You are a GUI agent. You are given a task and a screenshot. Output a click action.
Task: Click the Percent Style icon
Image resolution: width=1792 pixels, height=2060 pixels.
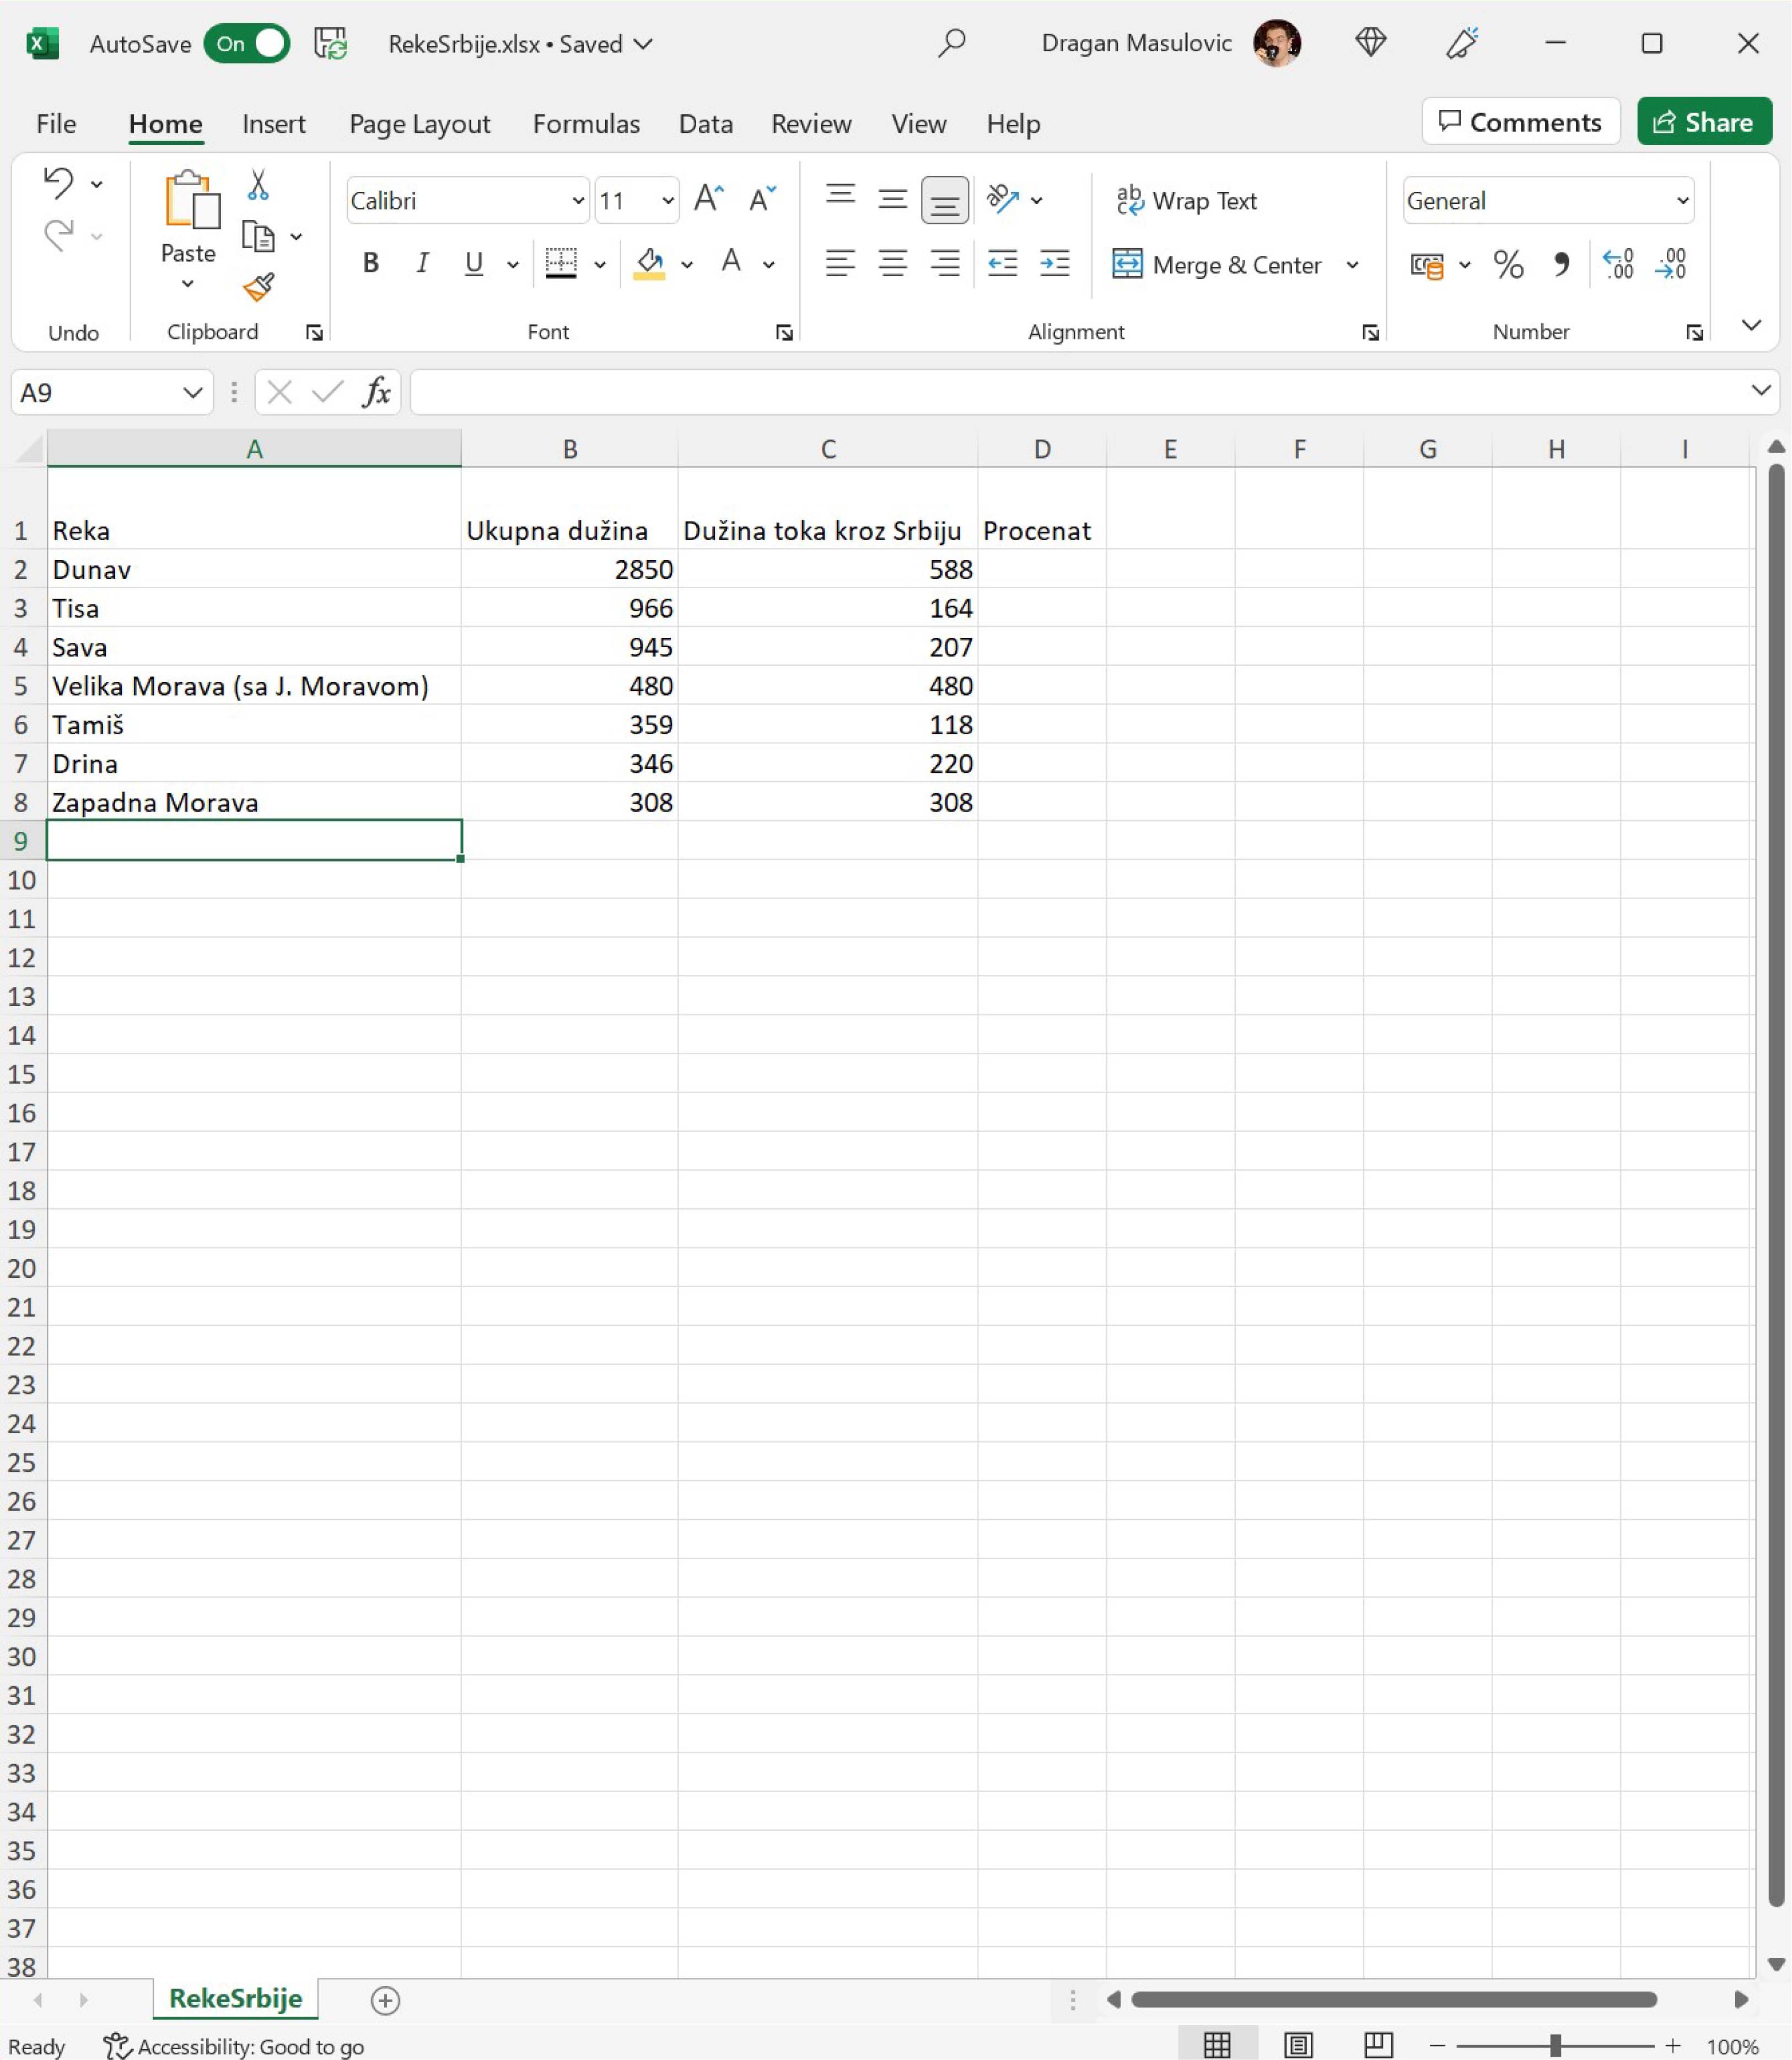[1508, 265]
